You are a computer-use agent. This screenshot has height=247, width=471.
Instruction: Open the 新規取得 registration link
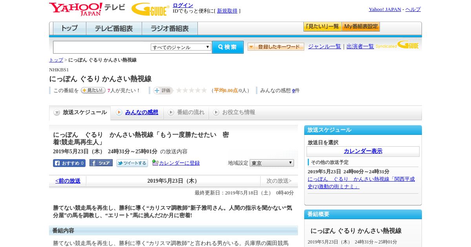pyautogui.click(x=227, y=11)
